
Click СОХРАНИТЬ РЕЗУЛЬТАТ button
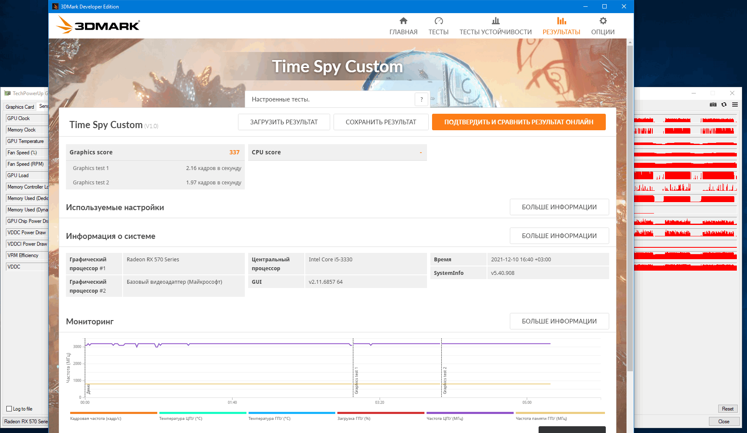pyautogui.click(x=381, y=122)
